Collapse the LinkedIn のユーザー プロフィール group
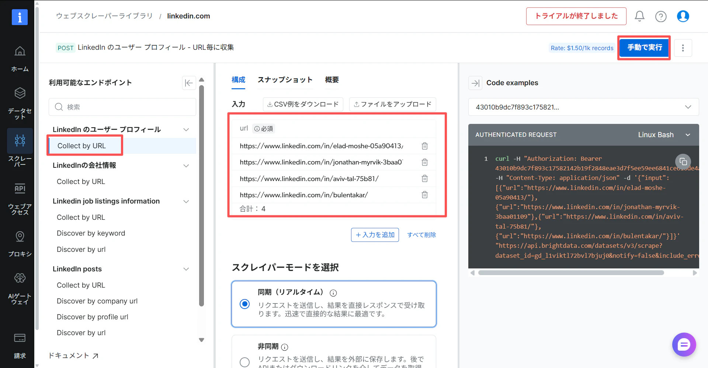Viewport: 708px width, 368px height. point(186,129)
